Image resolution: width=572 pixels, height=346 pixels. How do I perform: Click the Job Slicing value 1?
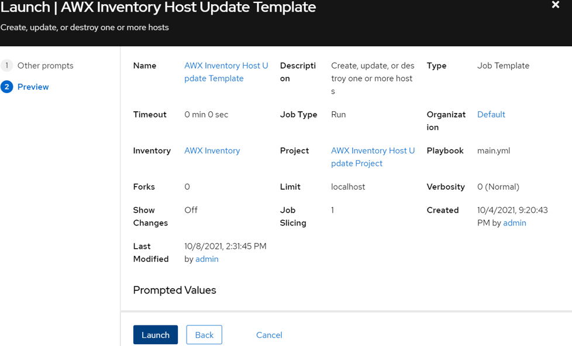coord(332,210)
